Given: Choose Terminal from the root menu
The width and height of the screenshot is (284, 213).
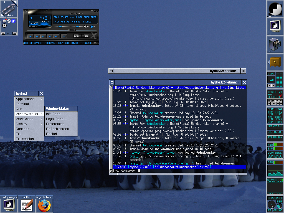Looking at the screenshot, I should (x=22, y=104).
